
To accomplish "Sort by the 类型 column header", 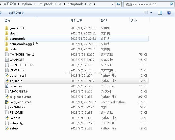I will click(x=104, y=20).
